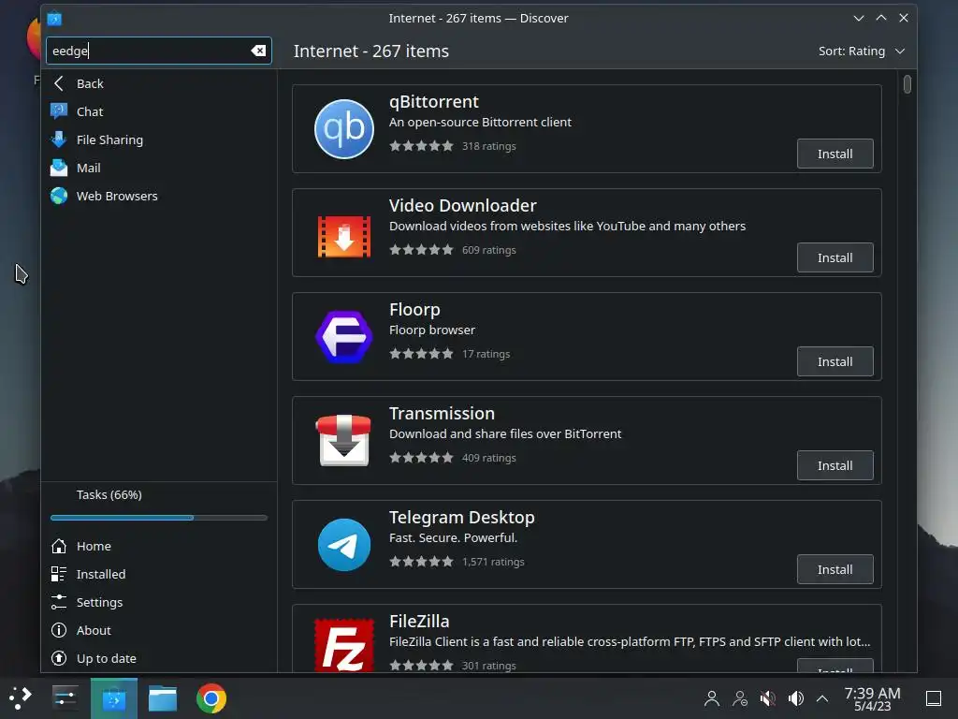This screenshot has width=958, height=719.
Task: Open the Up to date page
Action: pos(159,658)
